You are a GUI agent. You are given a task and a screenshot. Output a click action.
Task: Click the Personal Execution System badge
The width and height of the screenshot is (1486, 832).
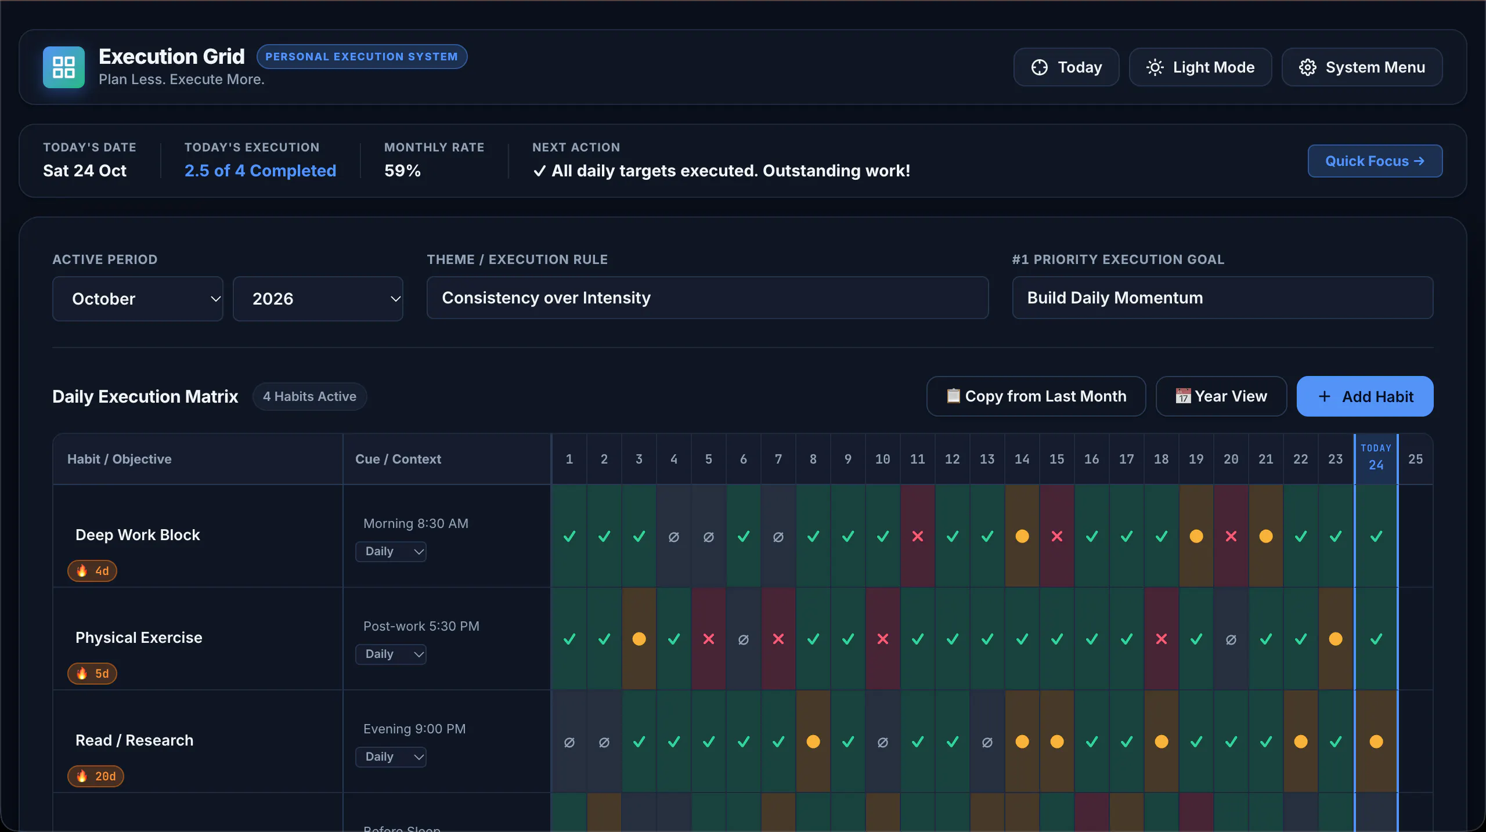(362, 56)
